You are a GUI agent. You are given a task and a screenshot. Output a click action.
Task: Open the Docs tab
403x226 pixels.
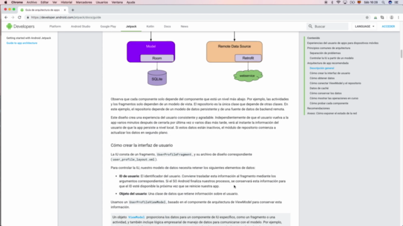click(167, 26)
